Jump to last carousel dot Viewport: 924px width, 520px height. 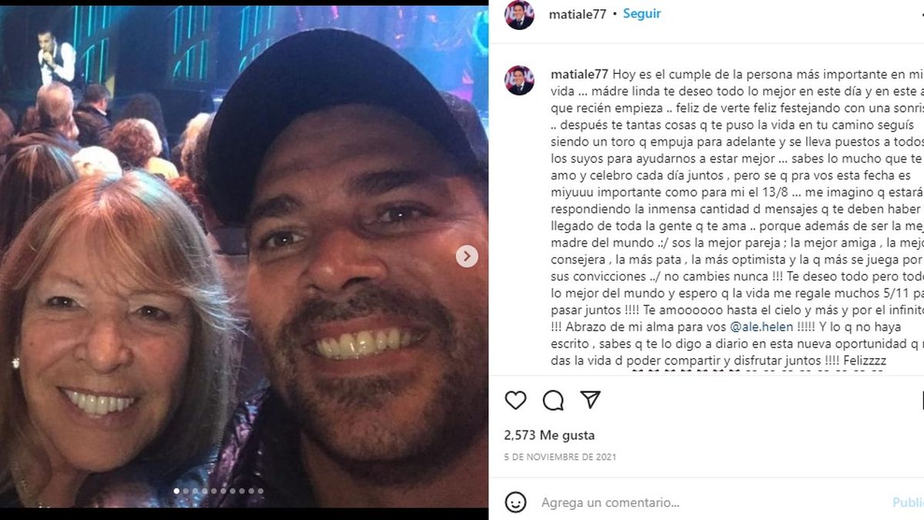(260, 491)
